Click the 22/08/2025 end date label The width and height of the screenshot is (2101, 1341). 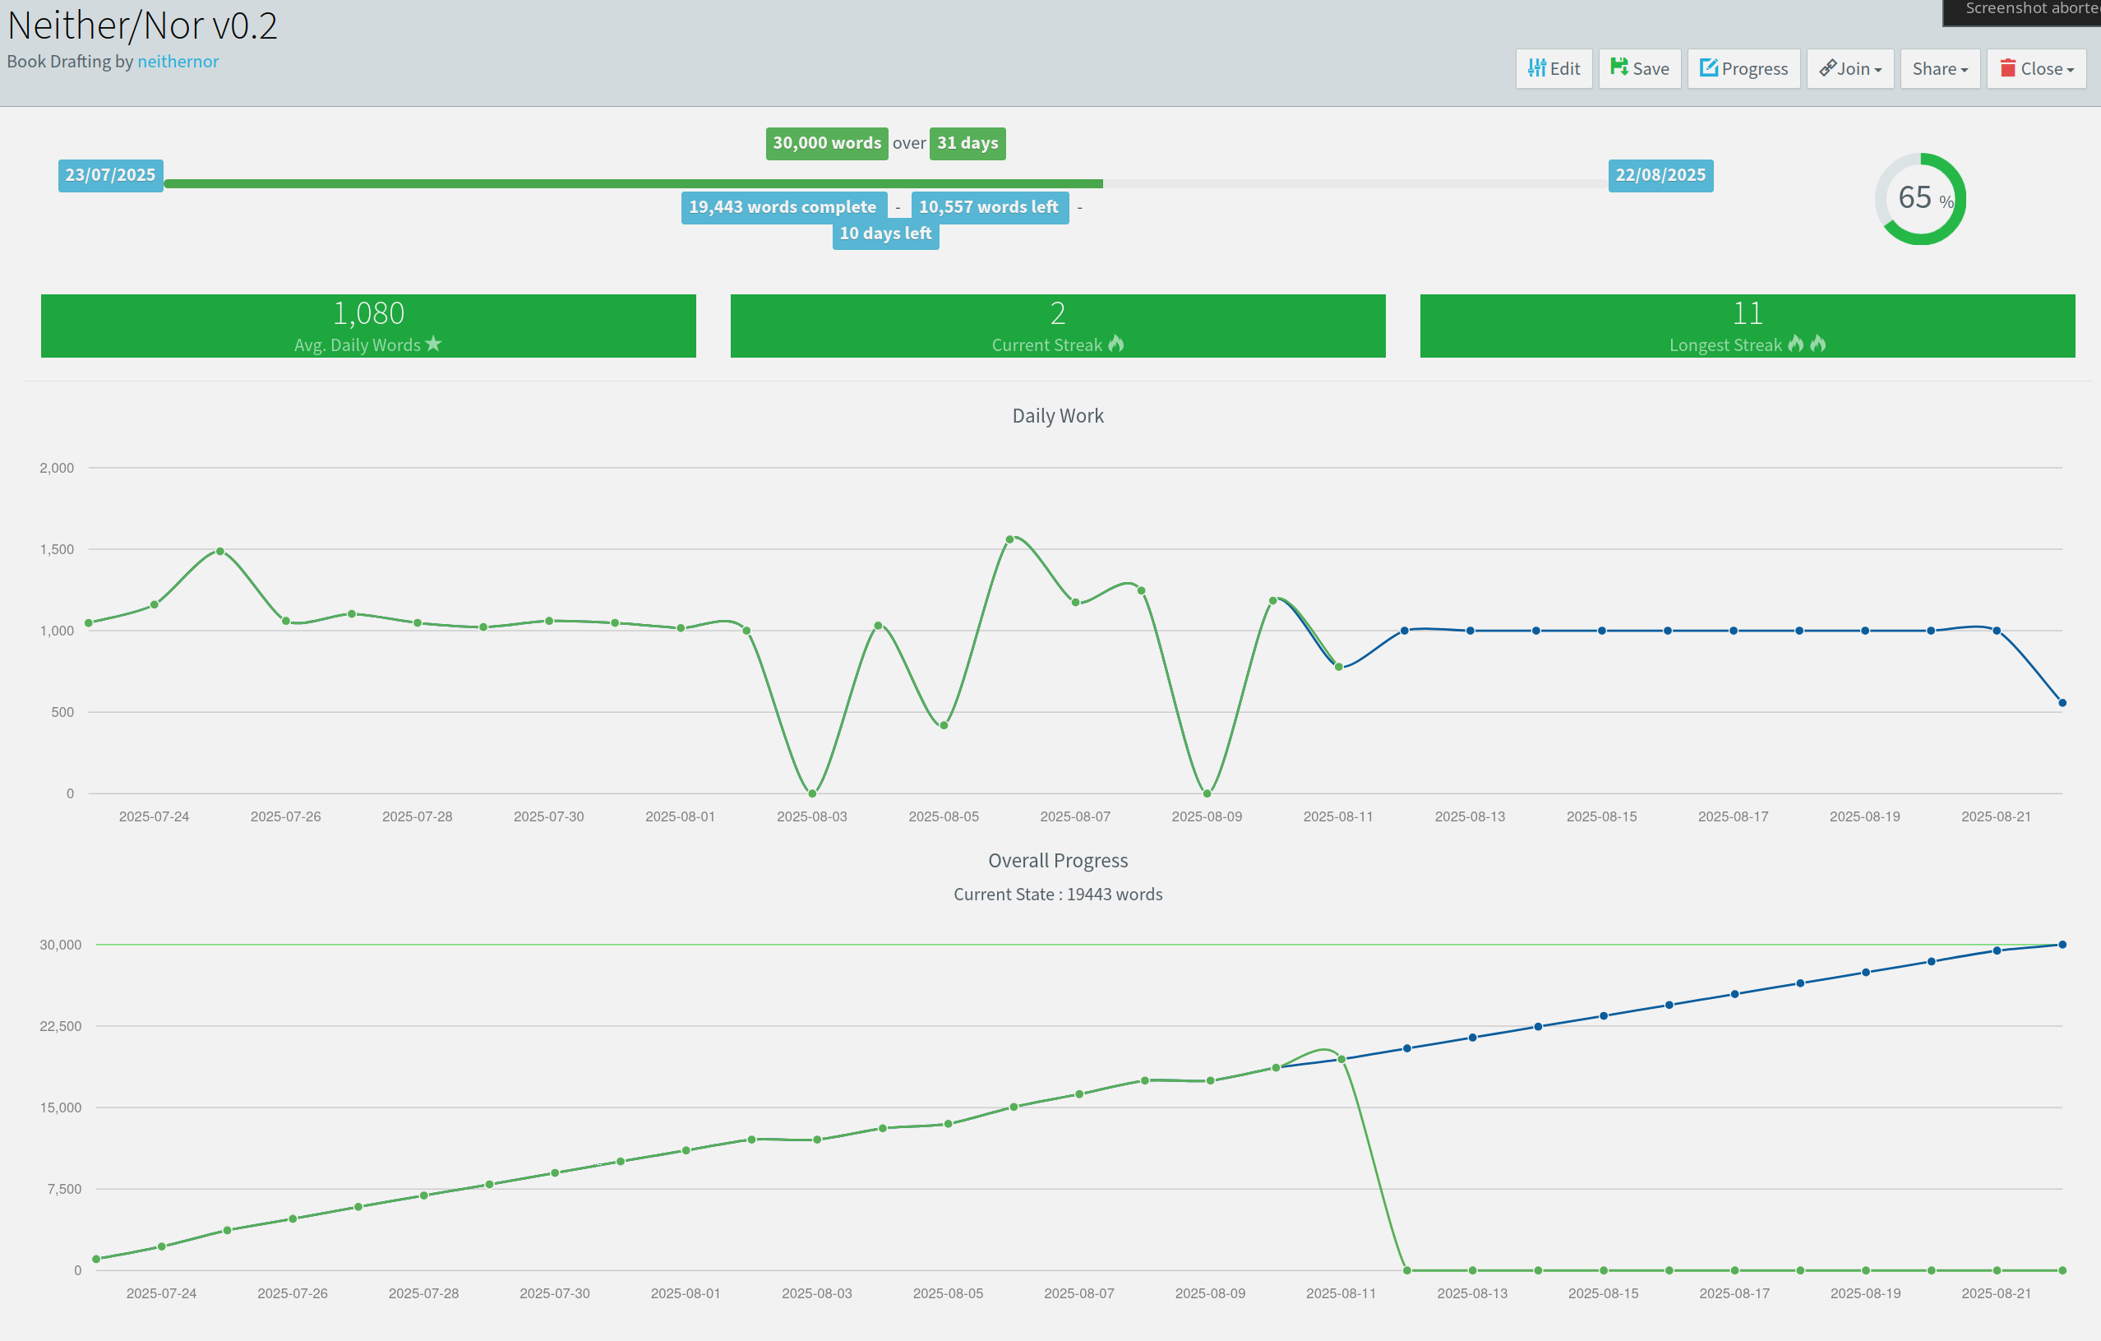(x=1660, y=174)
